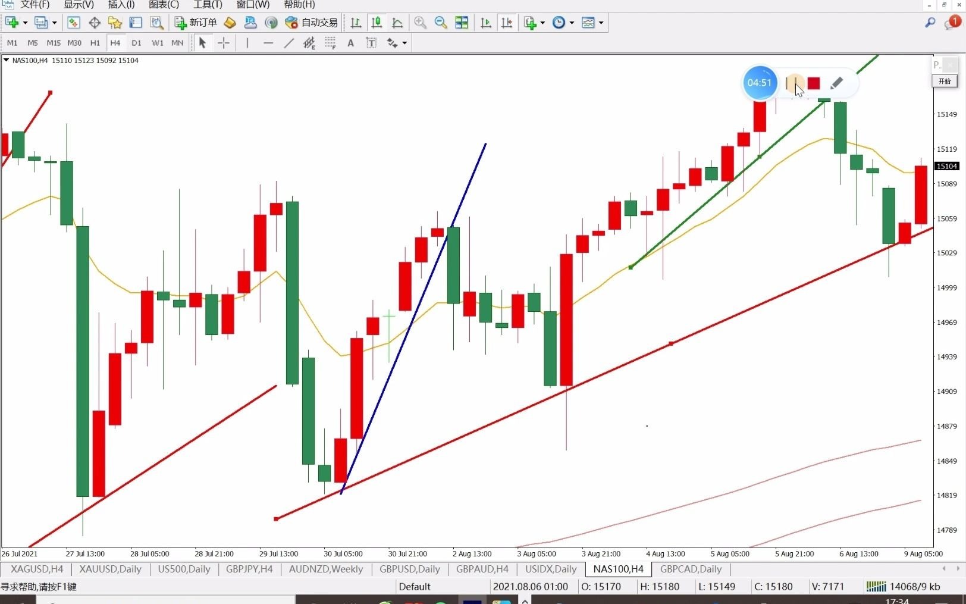Select the Fibonacci retracement tool
966x604 pixels.
330,43
